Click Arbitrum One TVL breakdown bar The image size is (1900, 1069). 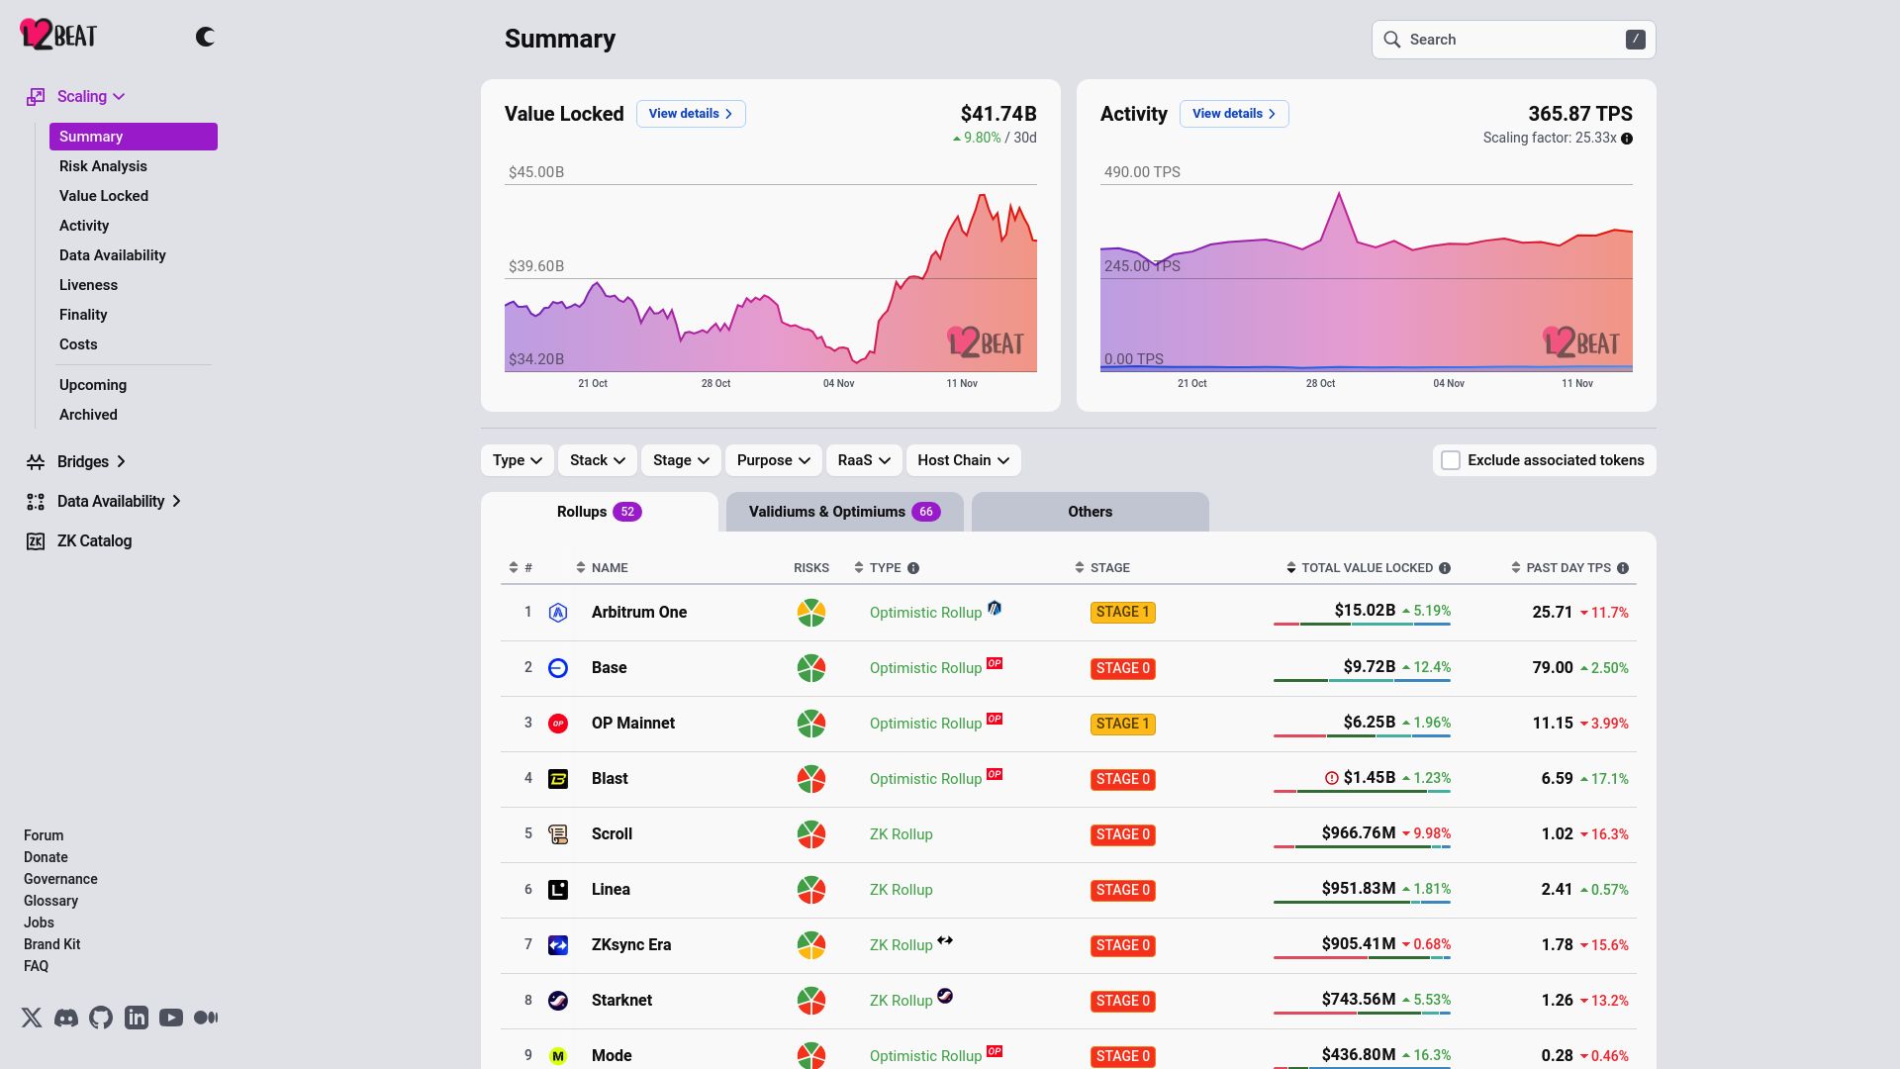click(x=1362, y=625)
